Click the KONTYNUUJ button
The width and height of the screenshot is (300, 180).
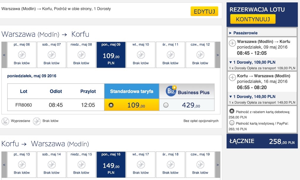tap(253, 19)
